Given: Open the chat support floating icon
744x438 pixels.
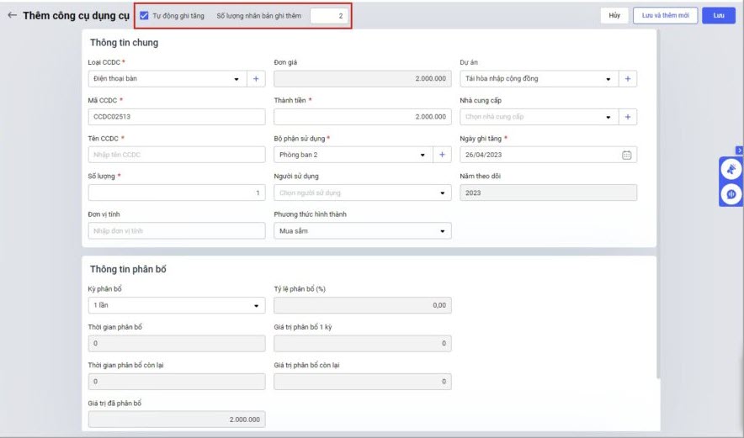Looking at the screenshot, I should pos(731,194).
